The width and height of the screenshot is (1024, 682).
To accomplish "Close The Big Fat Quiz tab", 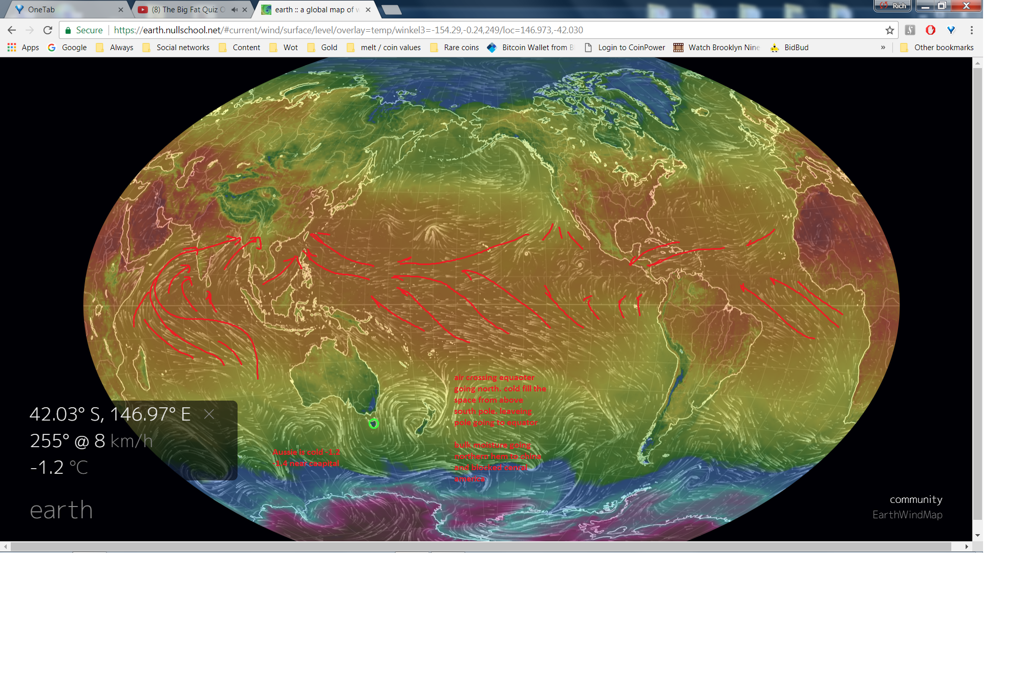I will coord(245,10).
